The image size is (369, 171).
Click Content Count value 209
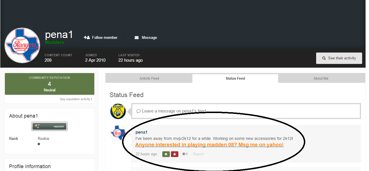48,60
